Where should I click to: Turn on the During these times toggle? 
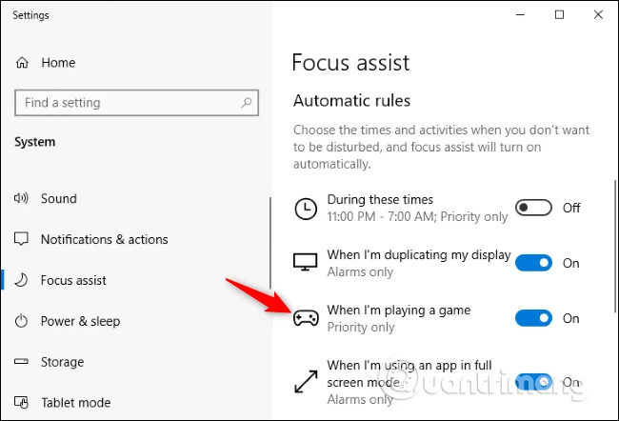[x=533, y=208]
